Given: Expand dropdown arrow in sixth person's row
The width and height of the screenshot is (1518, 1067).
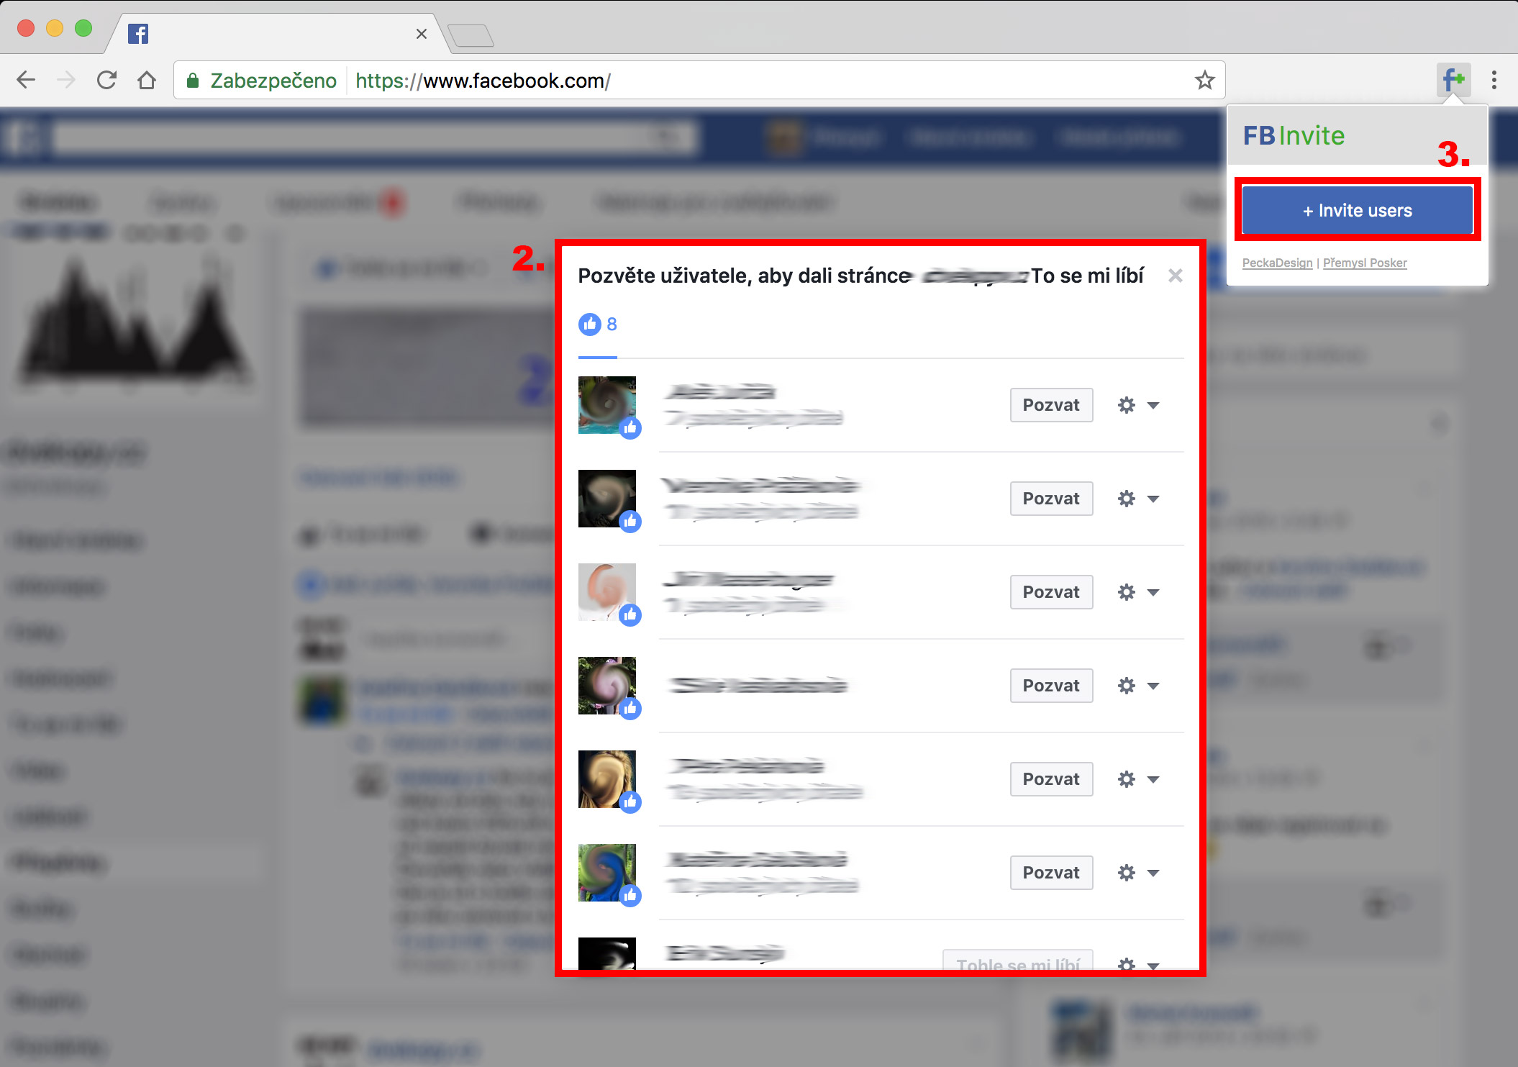Looking at the screenshot, I should [1153, 873].
